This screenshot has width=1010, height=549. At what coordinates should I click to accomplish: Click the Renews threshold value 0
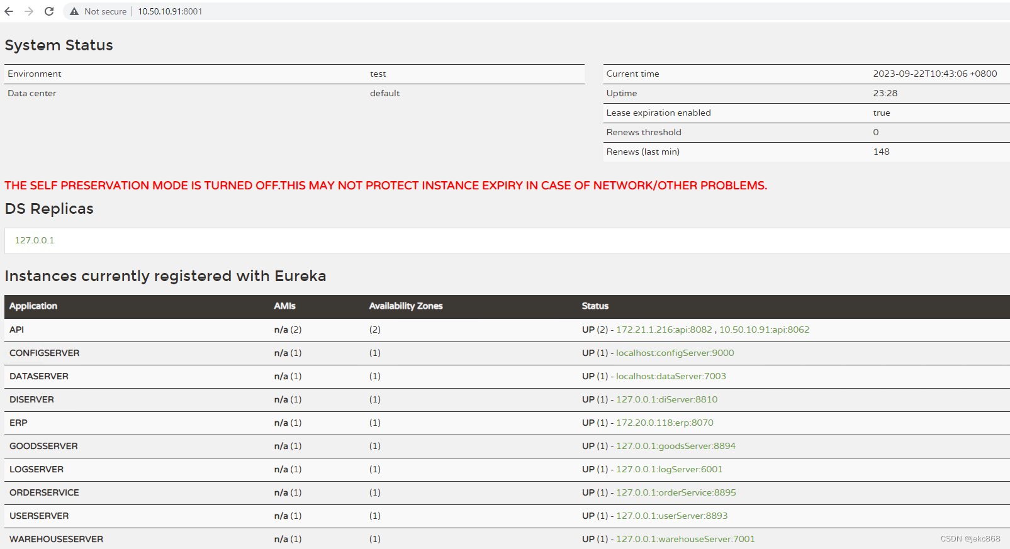[876, 132]
